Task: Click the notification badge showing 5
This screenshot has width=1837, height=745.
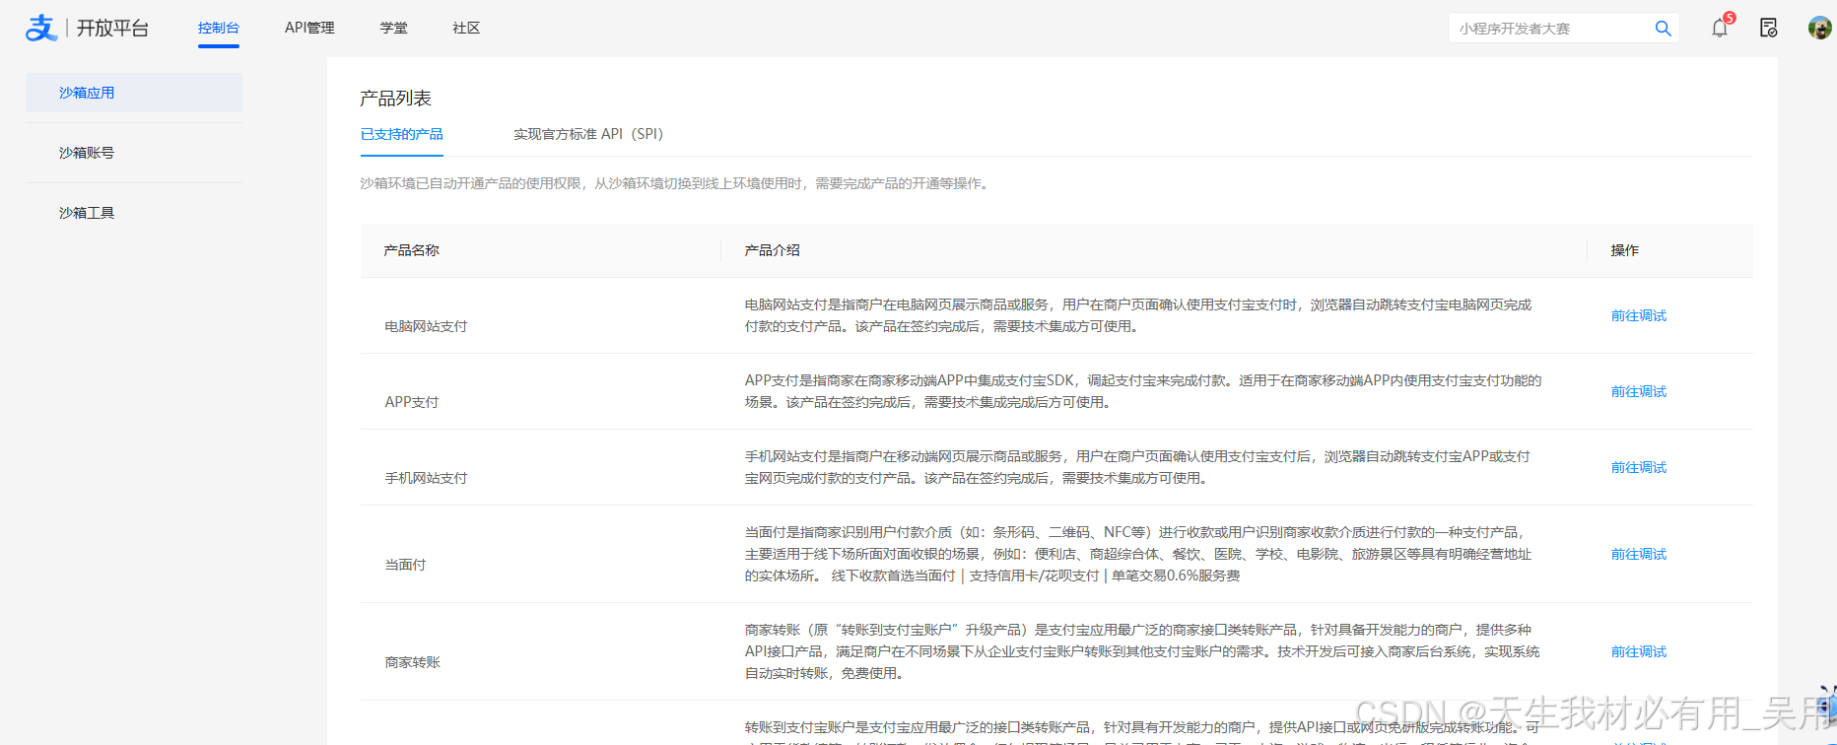Action: pyautogui.click(x=1729, y=18)
